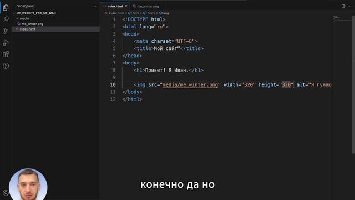355x200 pixels.
Task: Click the editor vertical scrollbar
Action: tap(353, 84)
